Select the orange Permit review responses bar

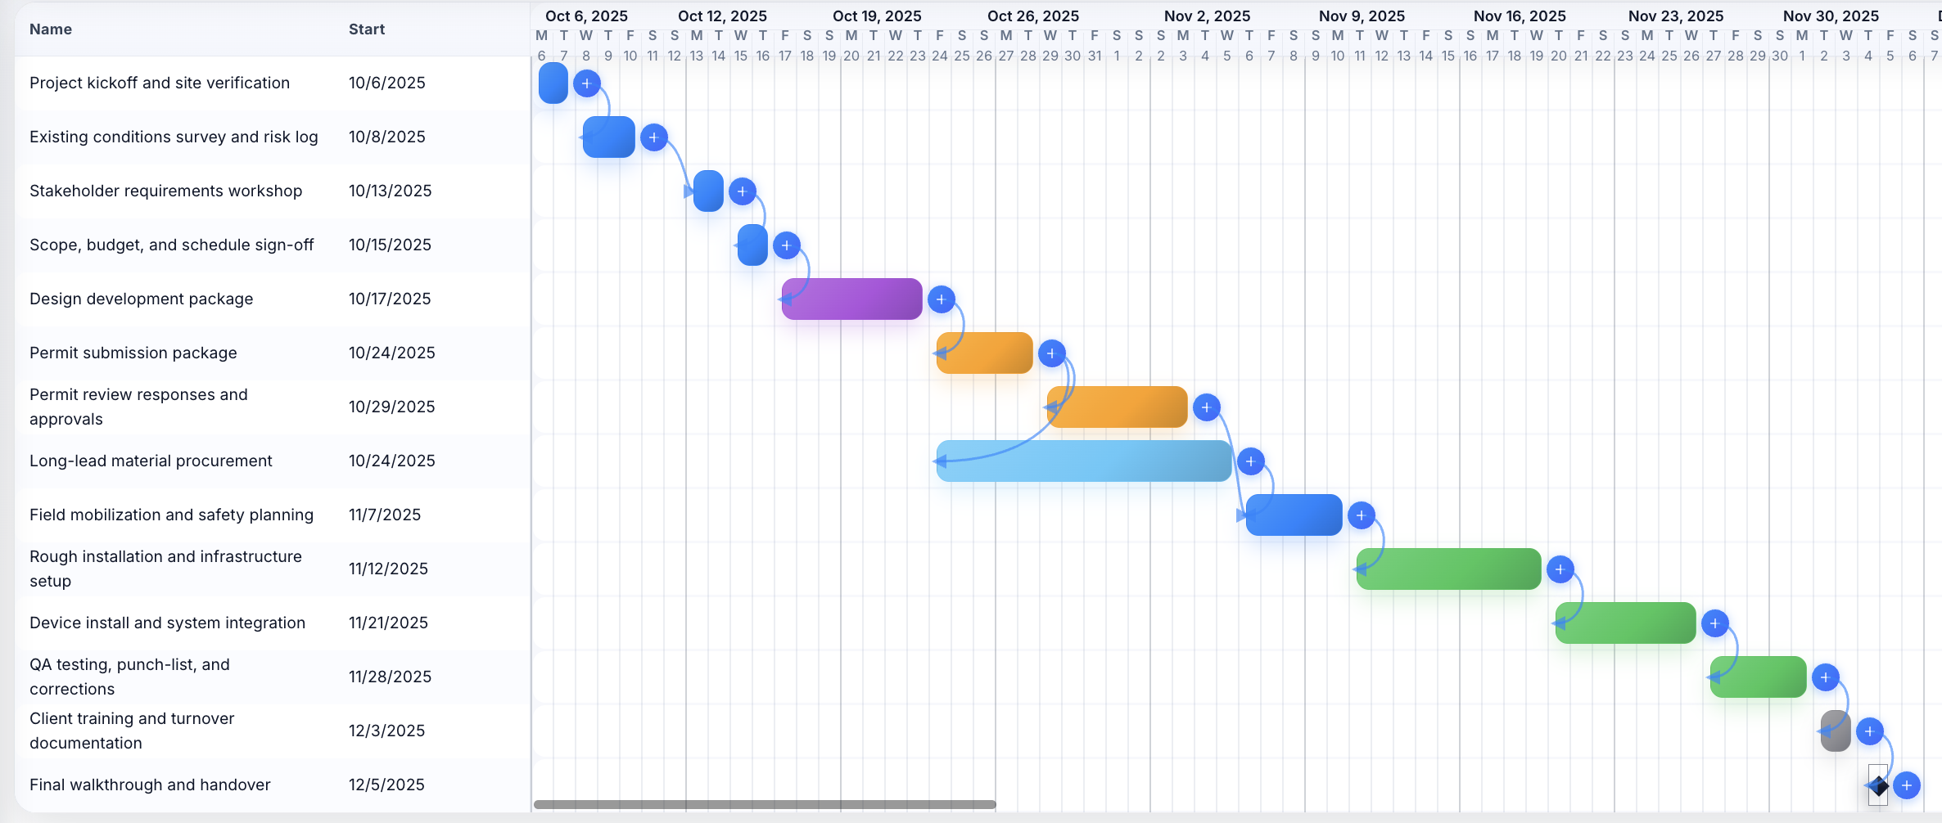tap(1116, 407)
